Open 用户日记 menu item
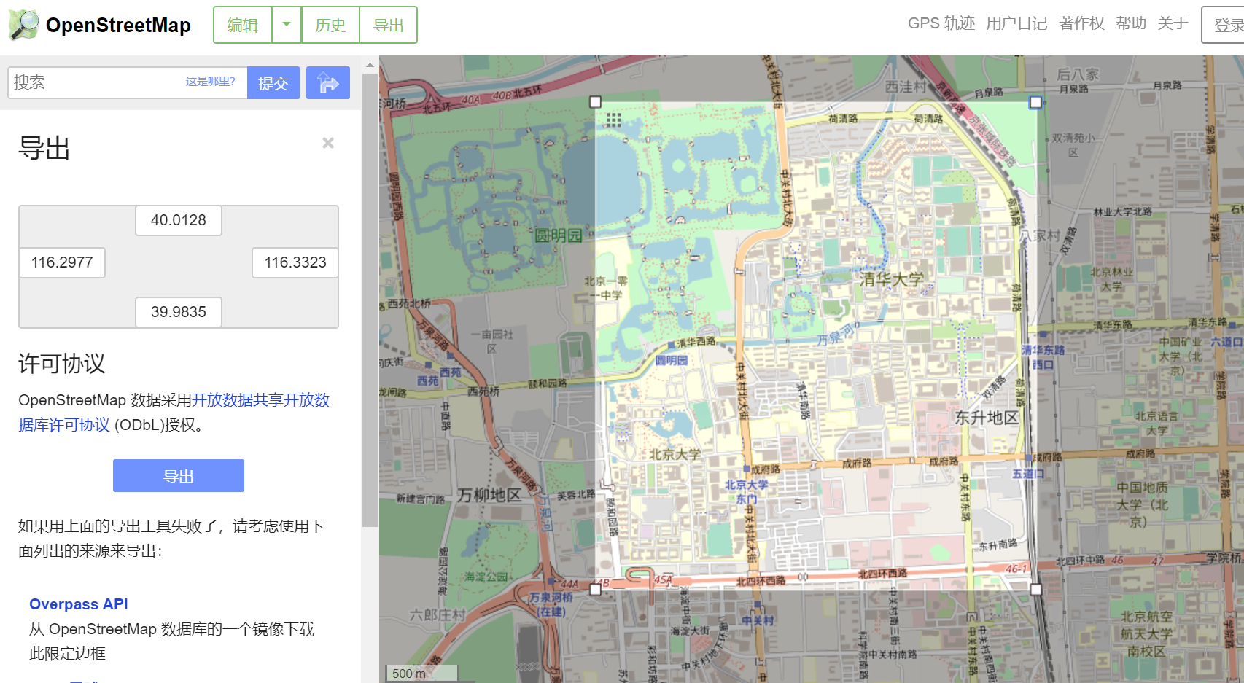The height and width of the screenshot is (683, 1244). pyautogui.click(x=1016, y=23)
